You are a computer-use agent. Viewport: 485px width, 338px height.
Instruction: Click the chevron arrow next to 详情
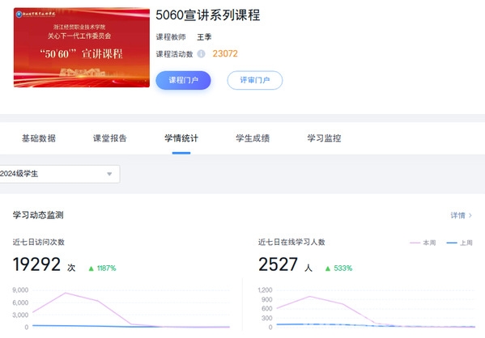[470, 215]
